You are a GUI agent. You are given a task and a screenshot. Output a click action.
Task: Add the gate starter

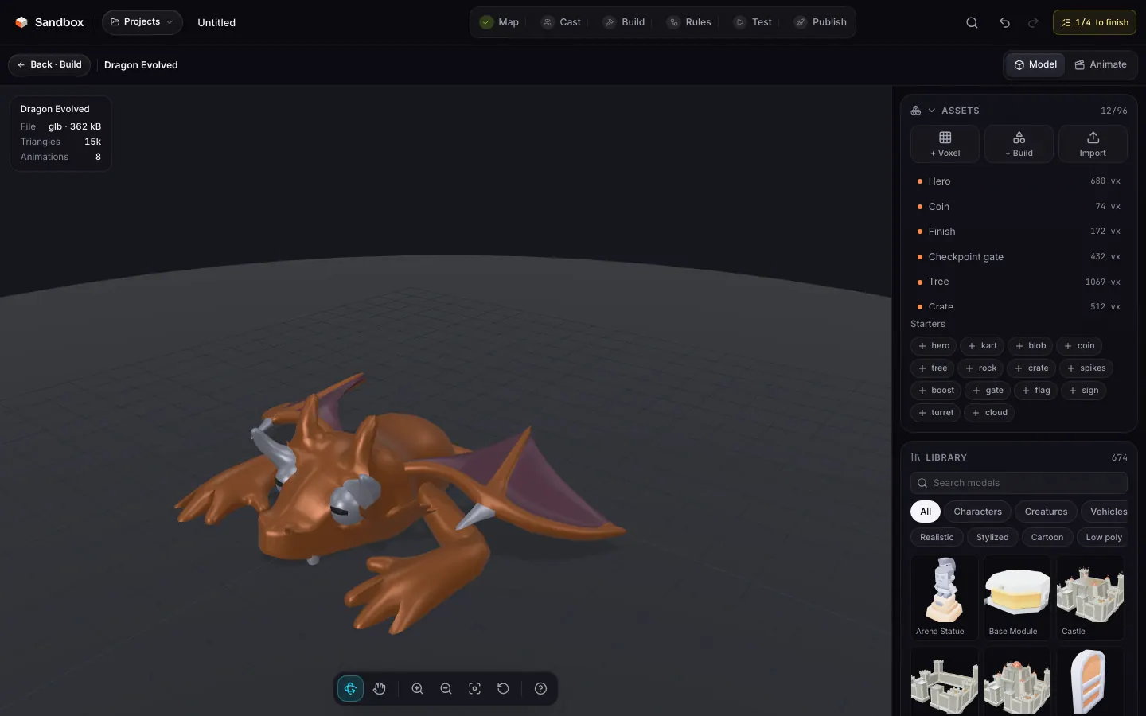(x=988, y=391)
